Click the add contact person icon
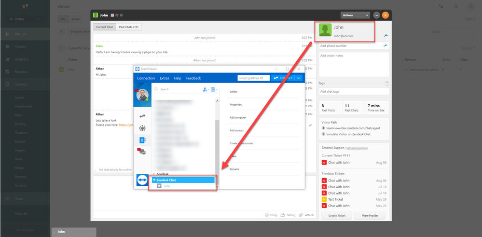Viewport: 482px width, 237px height. pyautogui.click(x=206, y=89)
